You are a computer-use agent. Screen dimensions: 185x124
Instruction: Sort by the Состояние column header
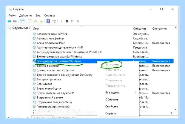coord(159,28)
